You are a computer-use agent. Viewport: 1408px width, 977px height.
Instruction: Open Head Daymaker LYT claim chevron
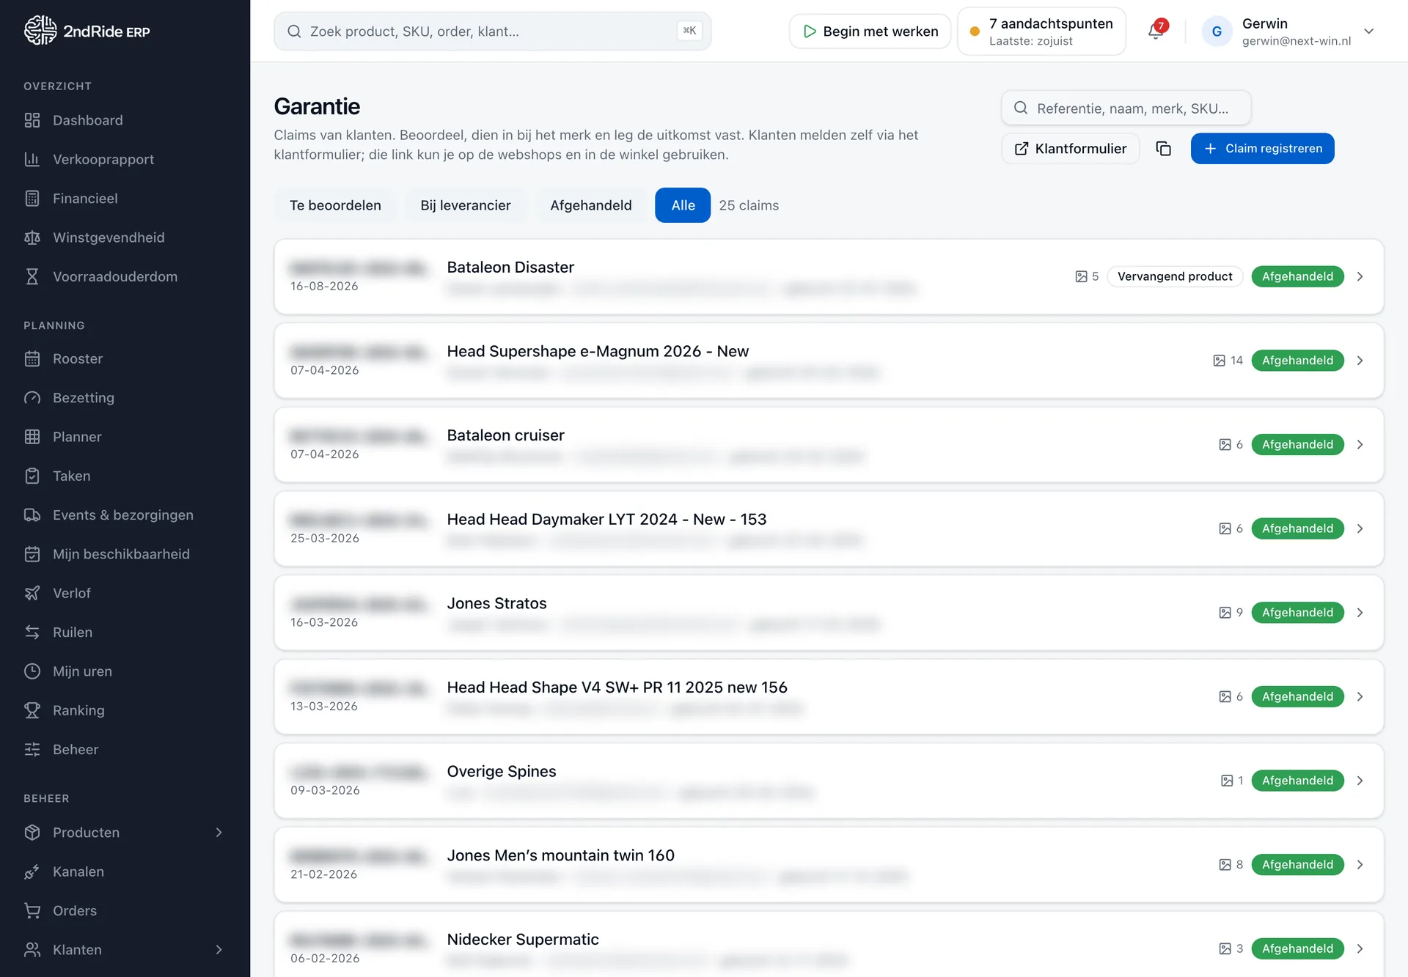tap(1360, 528)
